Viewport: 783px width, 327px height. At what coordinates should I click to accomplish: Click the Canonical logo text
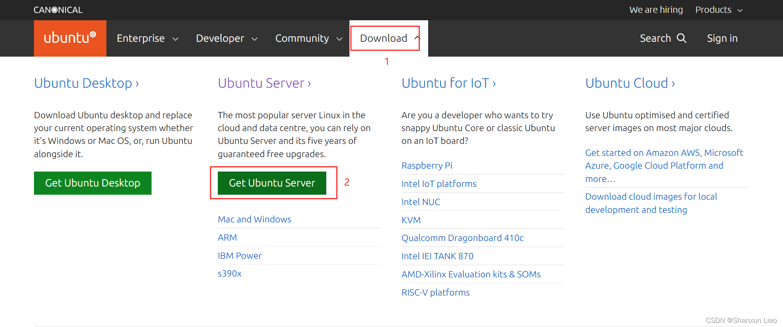pos(58,10)
